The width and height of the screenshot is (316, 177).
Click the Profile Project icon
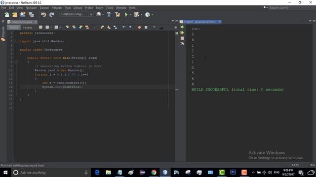[148, 15]
